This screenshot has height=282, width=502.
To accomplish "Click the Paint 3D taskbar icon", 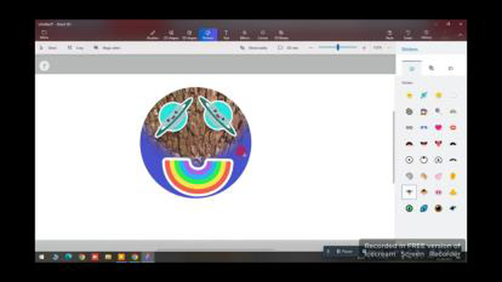I will tap(148, 257).
